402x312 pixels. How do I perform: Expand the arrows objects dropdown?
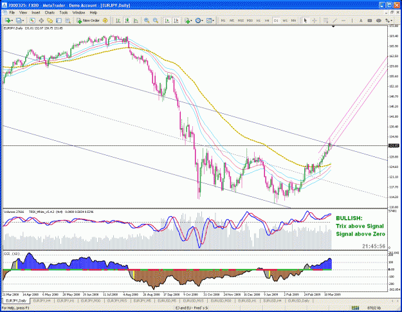392,21
